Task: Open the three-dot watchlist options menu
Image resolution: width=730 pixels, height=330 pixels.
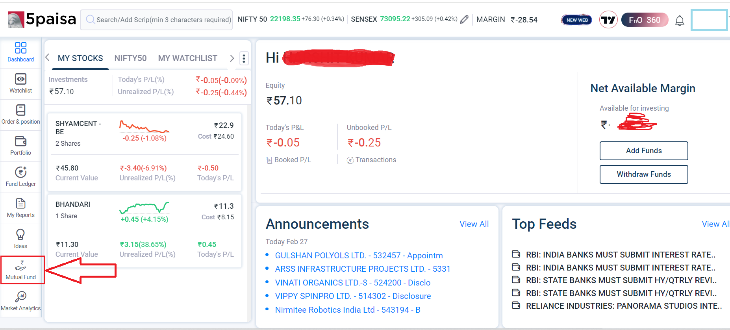Action: 244,58
